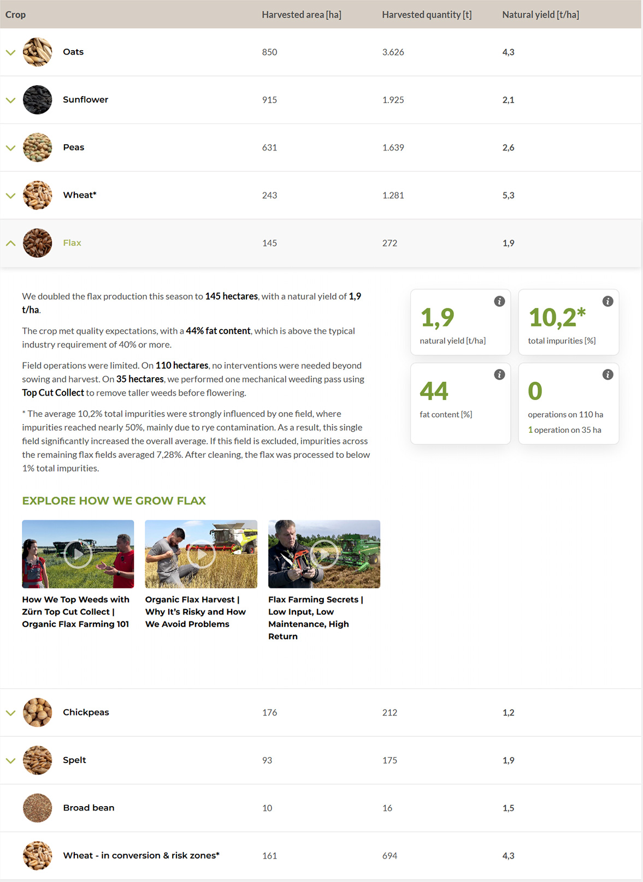Play the Top Weeds with Zürn video
Screen dimensions: 643x882
pyautogui.click(x=78, y=554)
